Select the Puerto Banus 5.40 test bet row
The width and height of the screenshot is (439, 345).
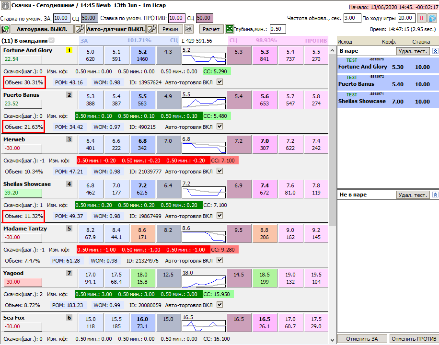point(388,82)
